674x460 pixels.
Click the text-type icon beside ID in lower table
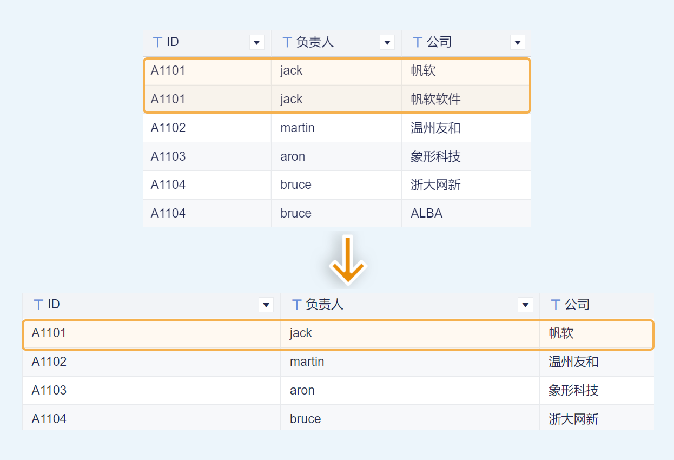coord(38,305)
